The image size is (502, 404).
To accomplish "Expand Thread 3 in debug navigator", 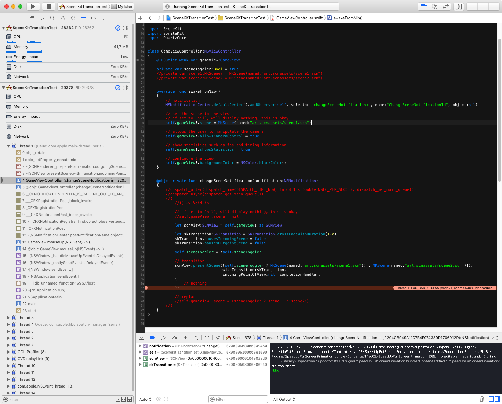I will (9, 318).
